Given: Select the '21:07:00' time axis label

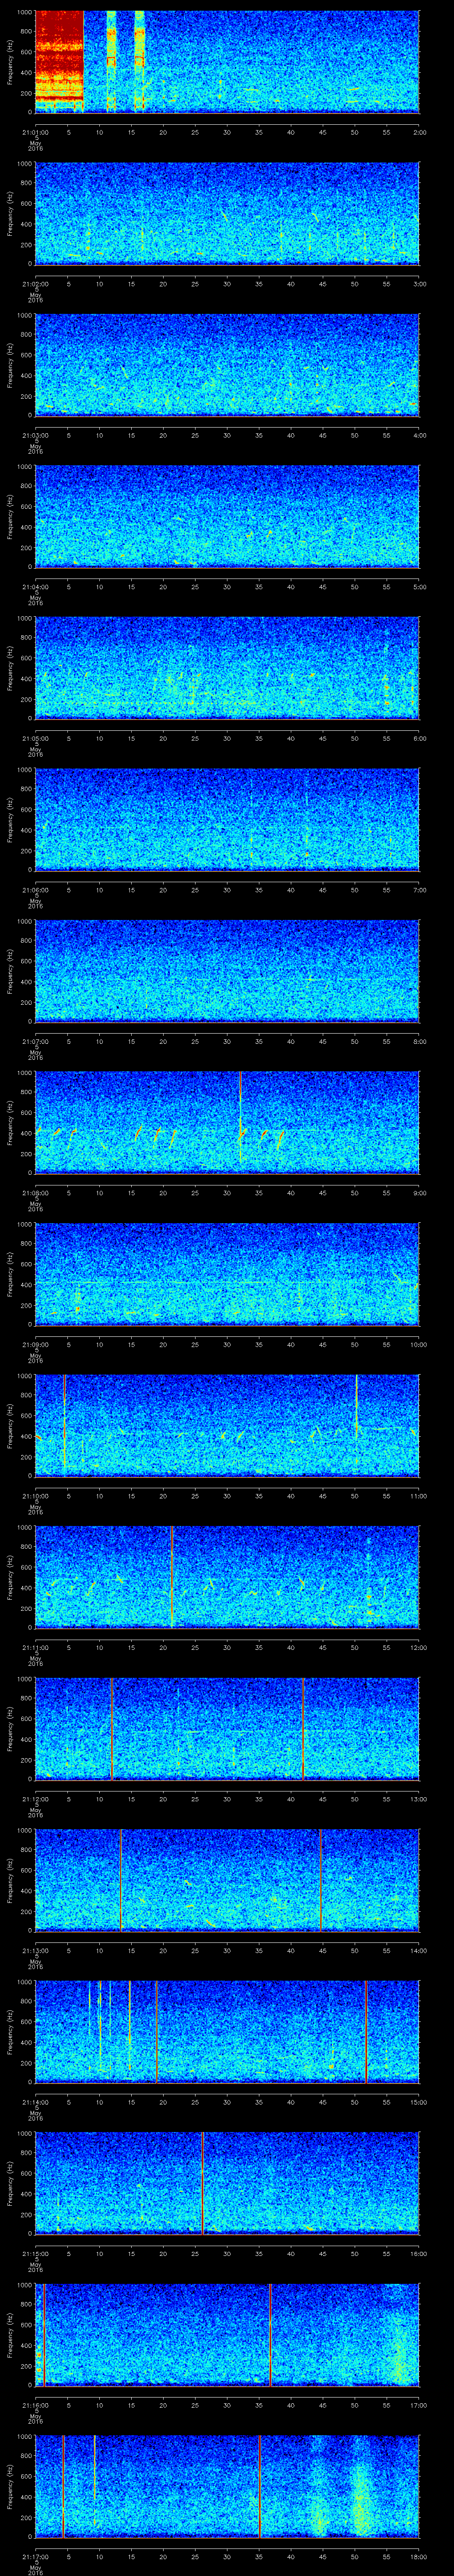Looking at the screenshot, I should pyautogui.click(x=35, y=1041).
